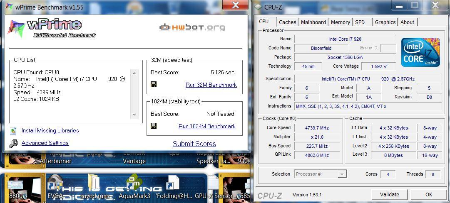Click the Socket 1366 LGA Package value

(x=345, y=57)
